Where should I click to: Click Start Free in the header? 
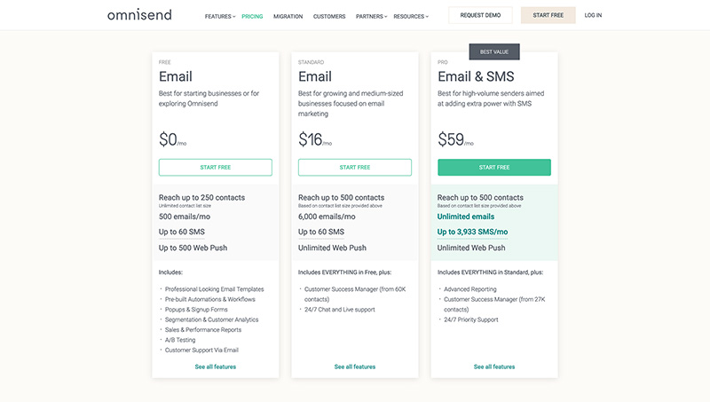pos(548,15)
